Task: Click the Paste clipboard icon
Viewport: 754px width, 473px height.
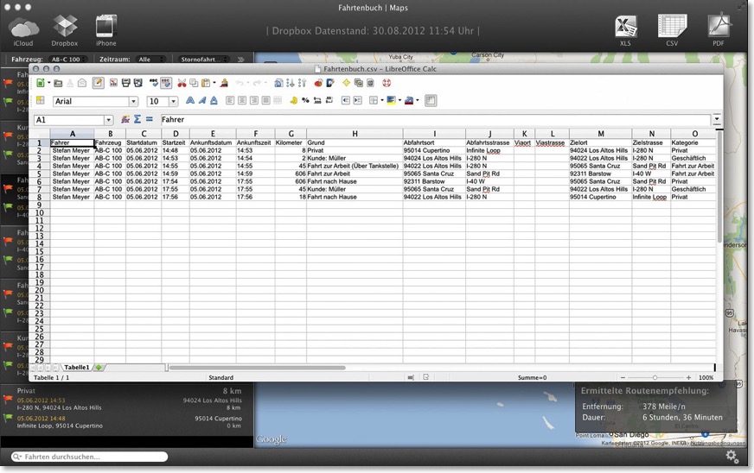Action: (206, 83)
